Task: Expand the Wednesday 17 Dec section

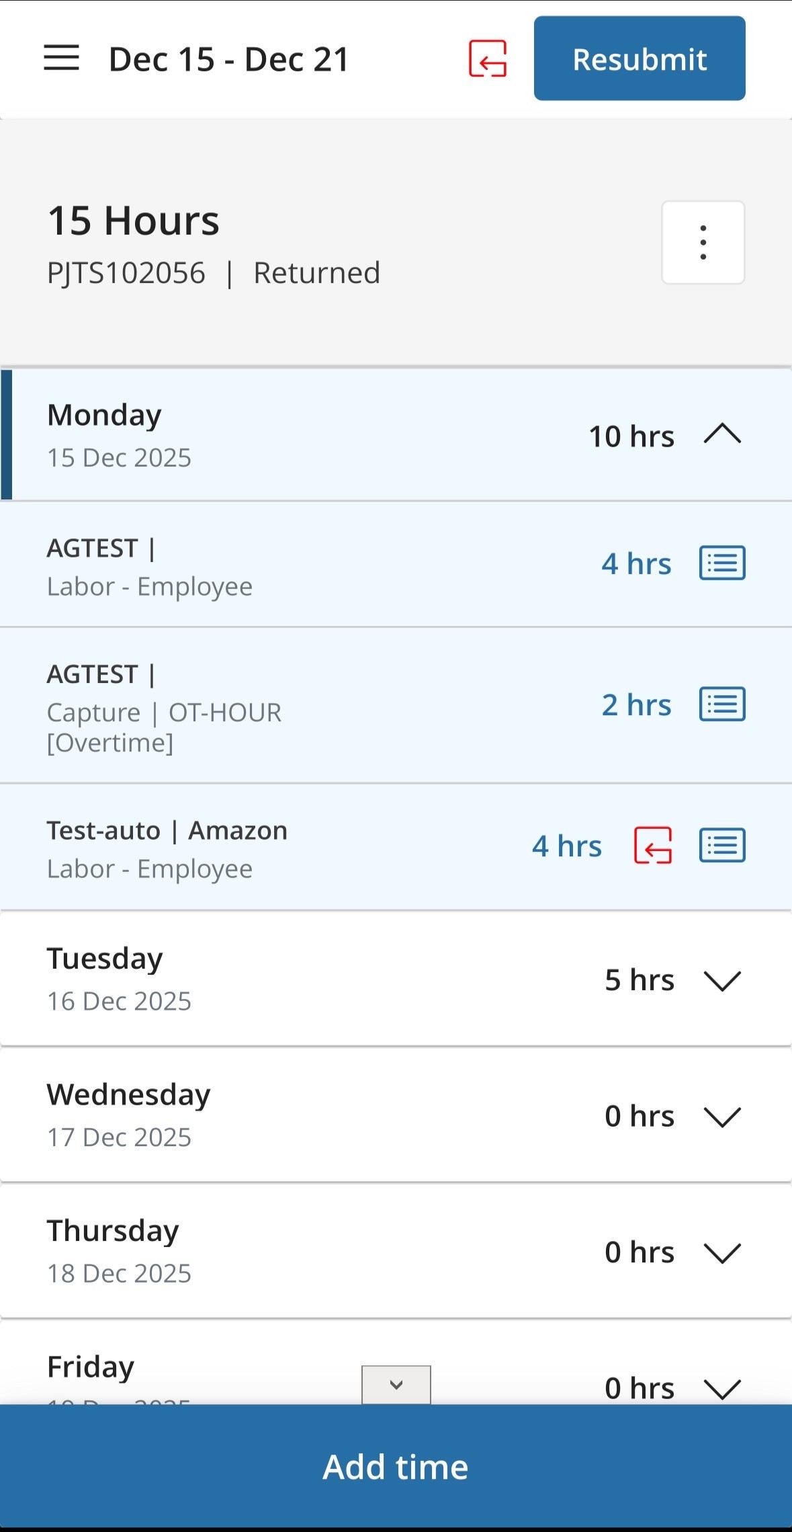Action: tap(722, 1117)
